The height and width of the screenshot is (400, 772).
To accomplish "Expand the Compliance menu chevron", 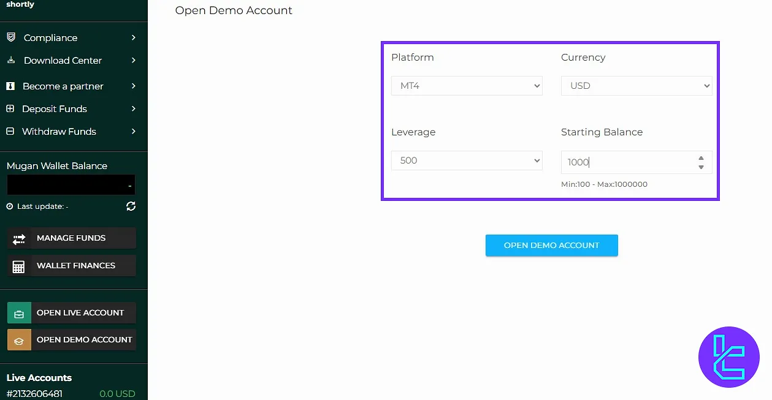I will click(133, 37).
